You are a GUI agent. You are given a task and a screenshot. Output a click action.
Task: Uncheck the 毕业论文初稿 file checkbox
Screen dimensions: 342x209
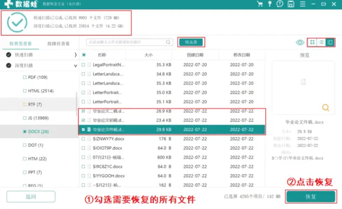pyautogui.click(x=83, y=120)
